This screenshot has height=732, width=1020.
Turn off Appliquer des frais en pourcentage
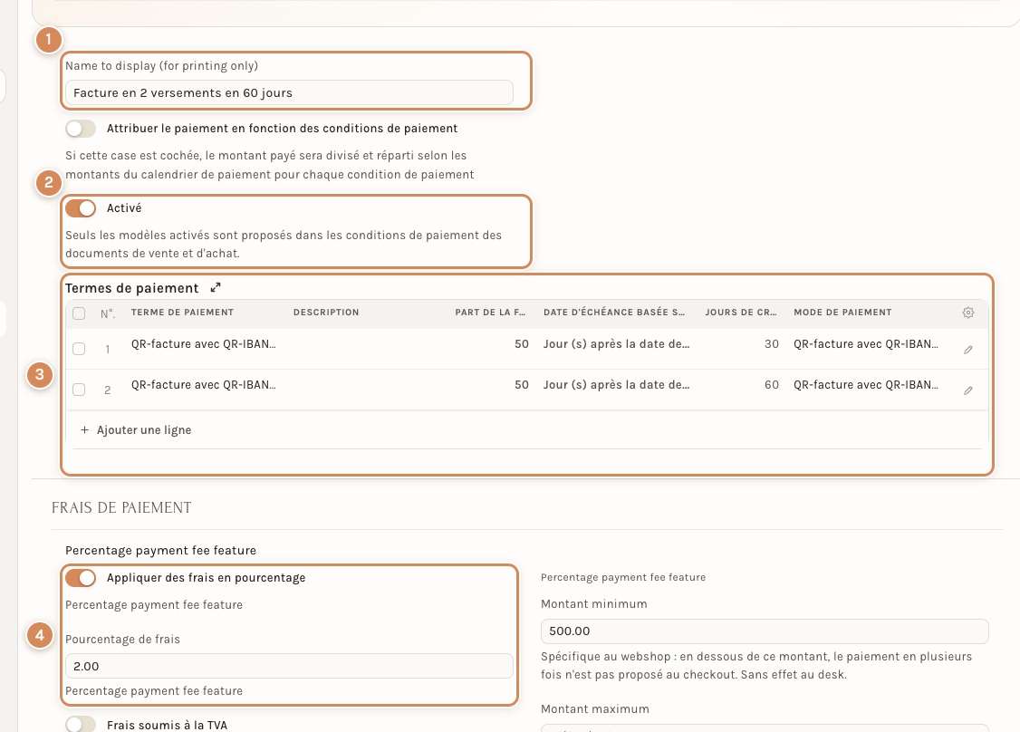click(81, 578)
